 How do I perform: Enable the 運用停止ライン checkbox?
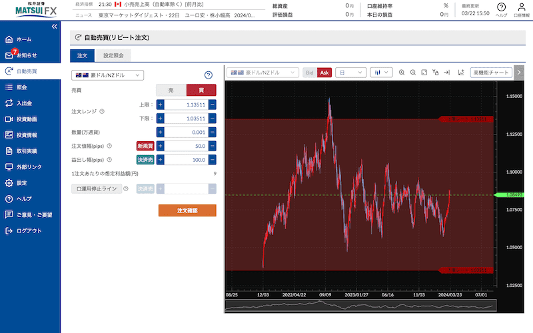tap(97, 188)
